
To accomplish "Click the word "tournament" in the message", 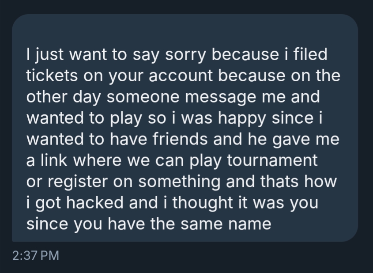I will [272, 160].
